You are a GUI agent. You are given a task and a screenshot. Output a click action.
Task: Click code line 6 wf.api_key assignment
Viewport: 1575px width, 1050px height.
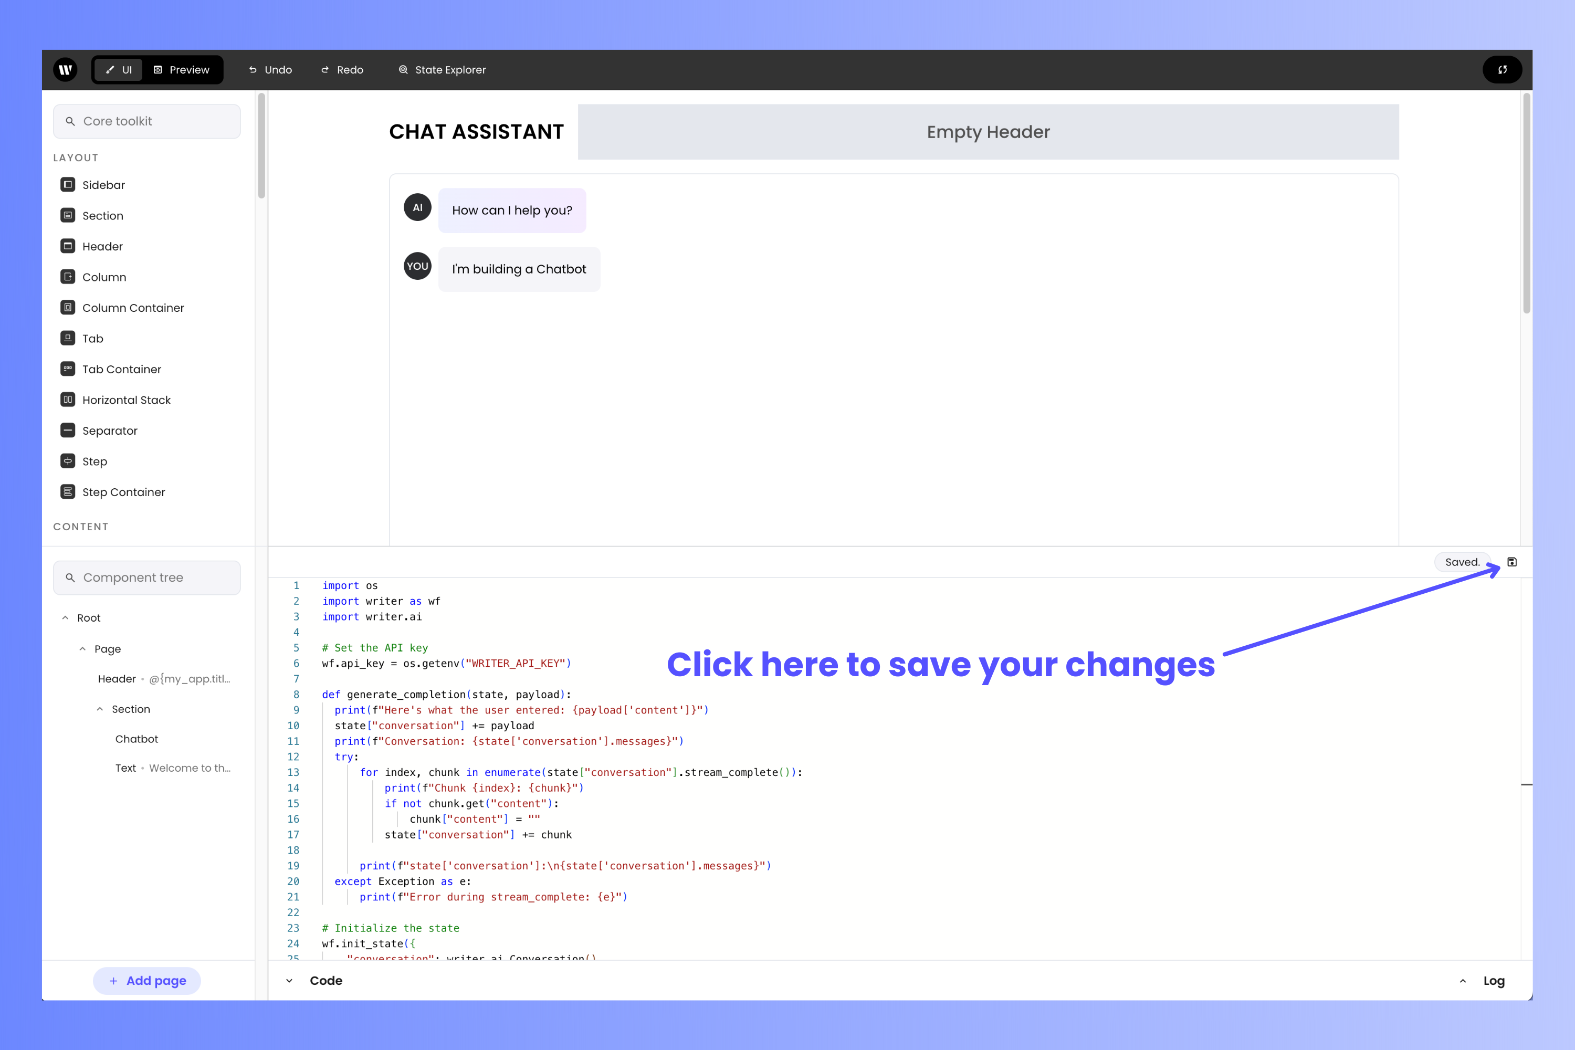coord(447,663)
